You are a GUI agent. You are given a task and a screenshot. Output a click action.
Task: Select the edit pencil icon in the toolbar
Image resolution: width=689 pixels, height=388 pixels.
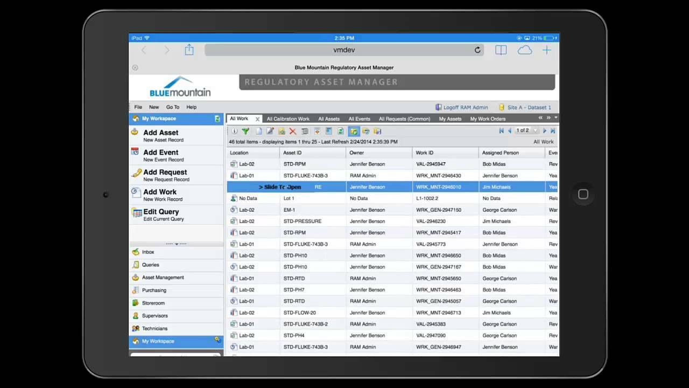[270, 131]
